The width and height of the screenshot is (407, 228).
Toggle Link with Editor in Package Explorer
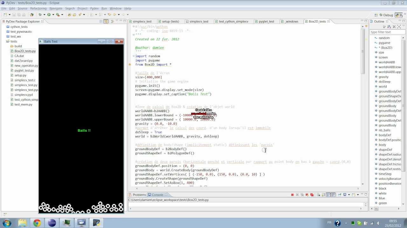(x=106, y=22)
